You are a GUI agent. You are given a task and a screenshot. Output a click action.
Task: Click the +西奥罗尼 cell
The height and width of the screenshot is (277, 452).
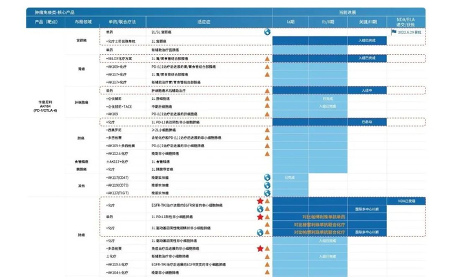tap(114, 130)
